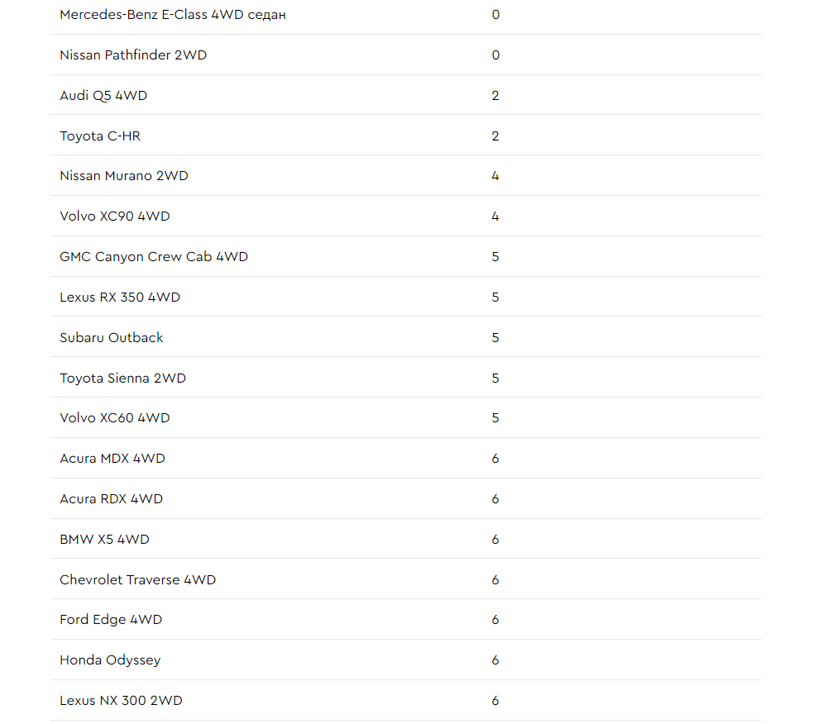Screen dimensions: 827x724
Task: Click the Lexus NX 300 2WD row
Action: pos(405,700)
